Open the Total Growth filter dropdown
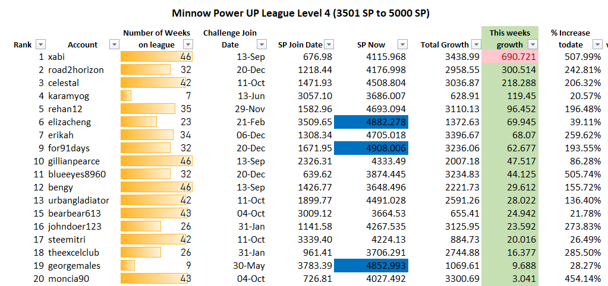Screen dimensions: 608x286 point(475,45)
